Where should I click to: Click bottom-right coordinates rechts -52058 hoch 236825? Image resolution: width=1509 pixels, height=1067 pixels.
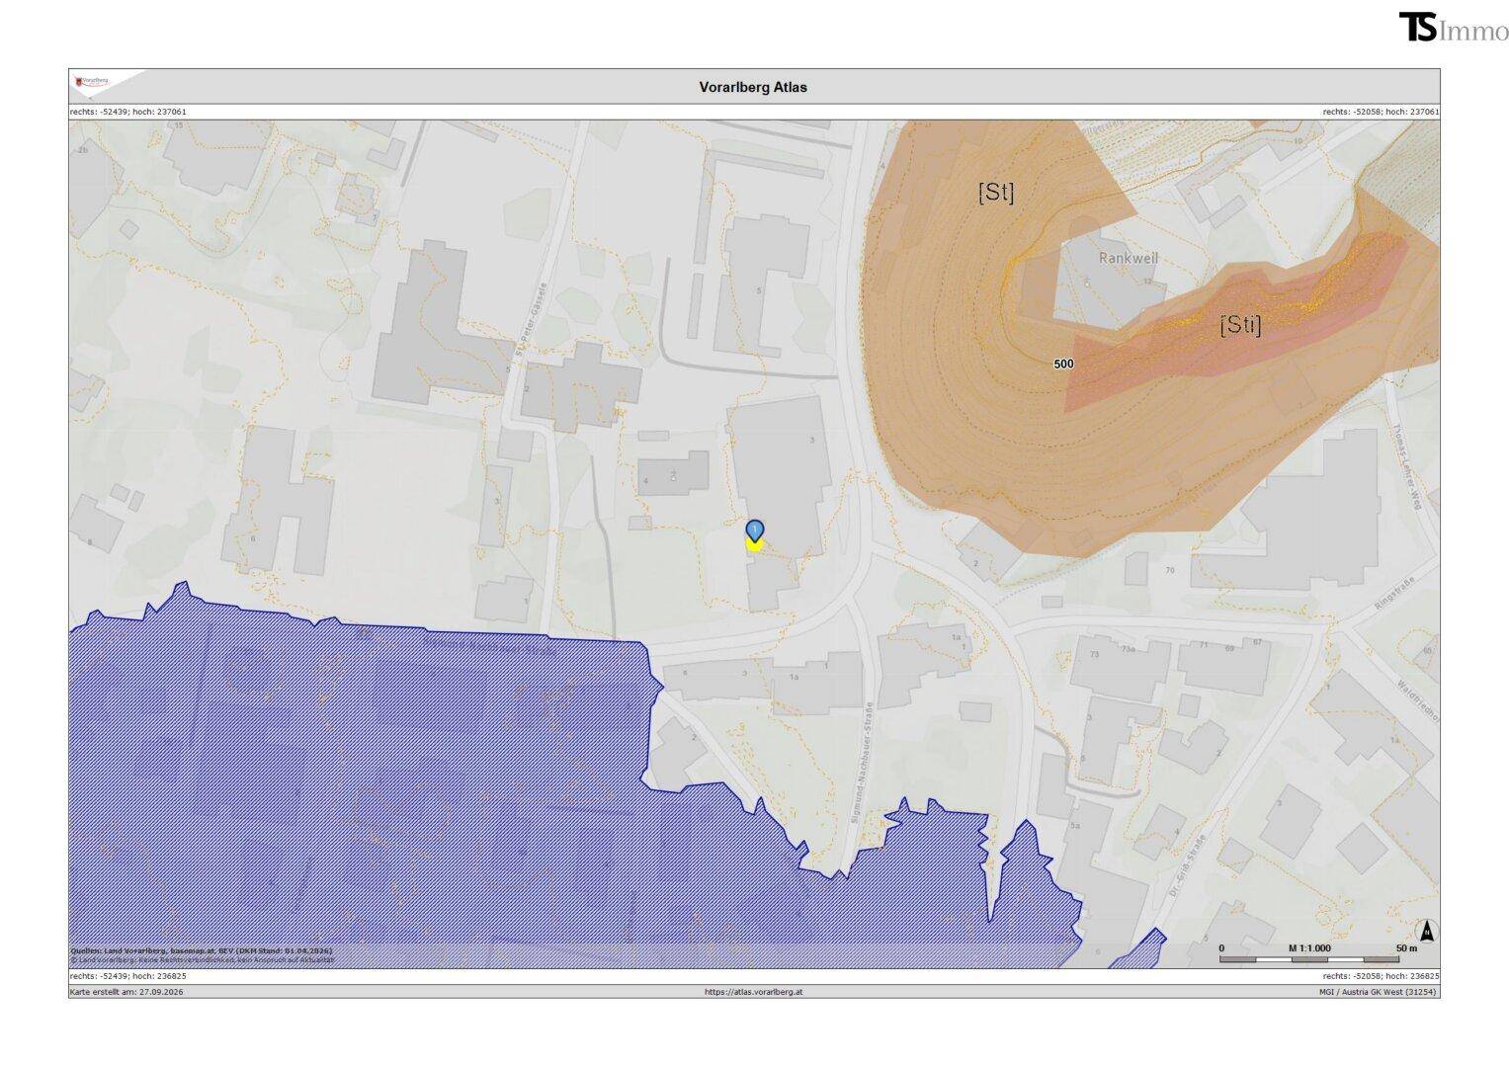(x=1381, y=975)
